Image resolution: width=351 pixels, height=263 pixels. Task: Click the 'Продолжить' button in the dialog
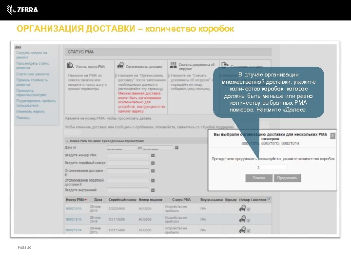[x=287, y=178]
